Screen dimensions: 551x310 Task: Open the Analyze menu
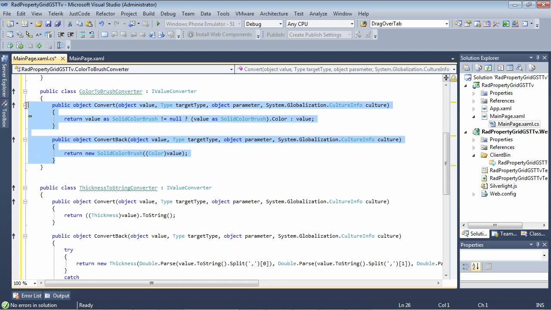click(x=318, y=13)
